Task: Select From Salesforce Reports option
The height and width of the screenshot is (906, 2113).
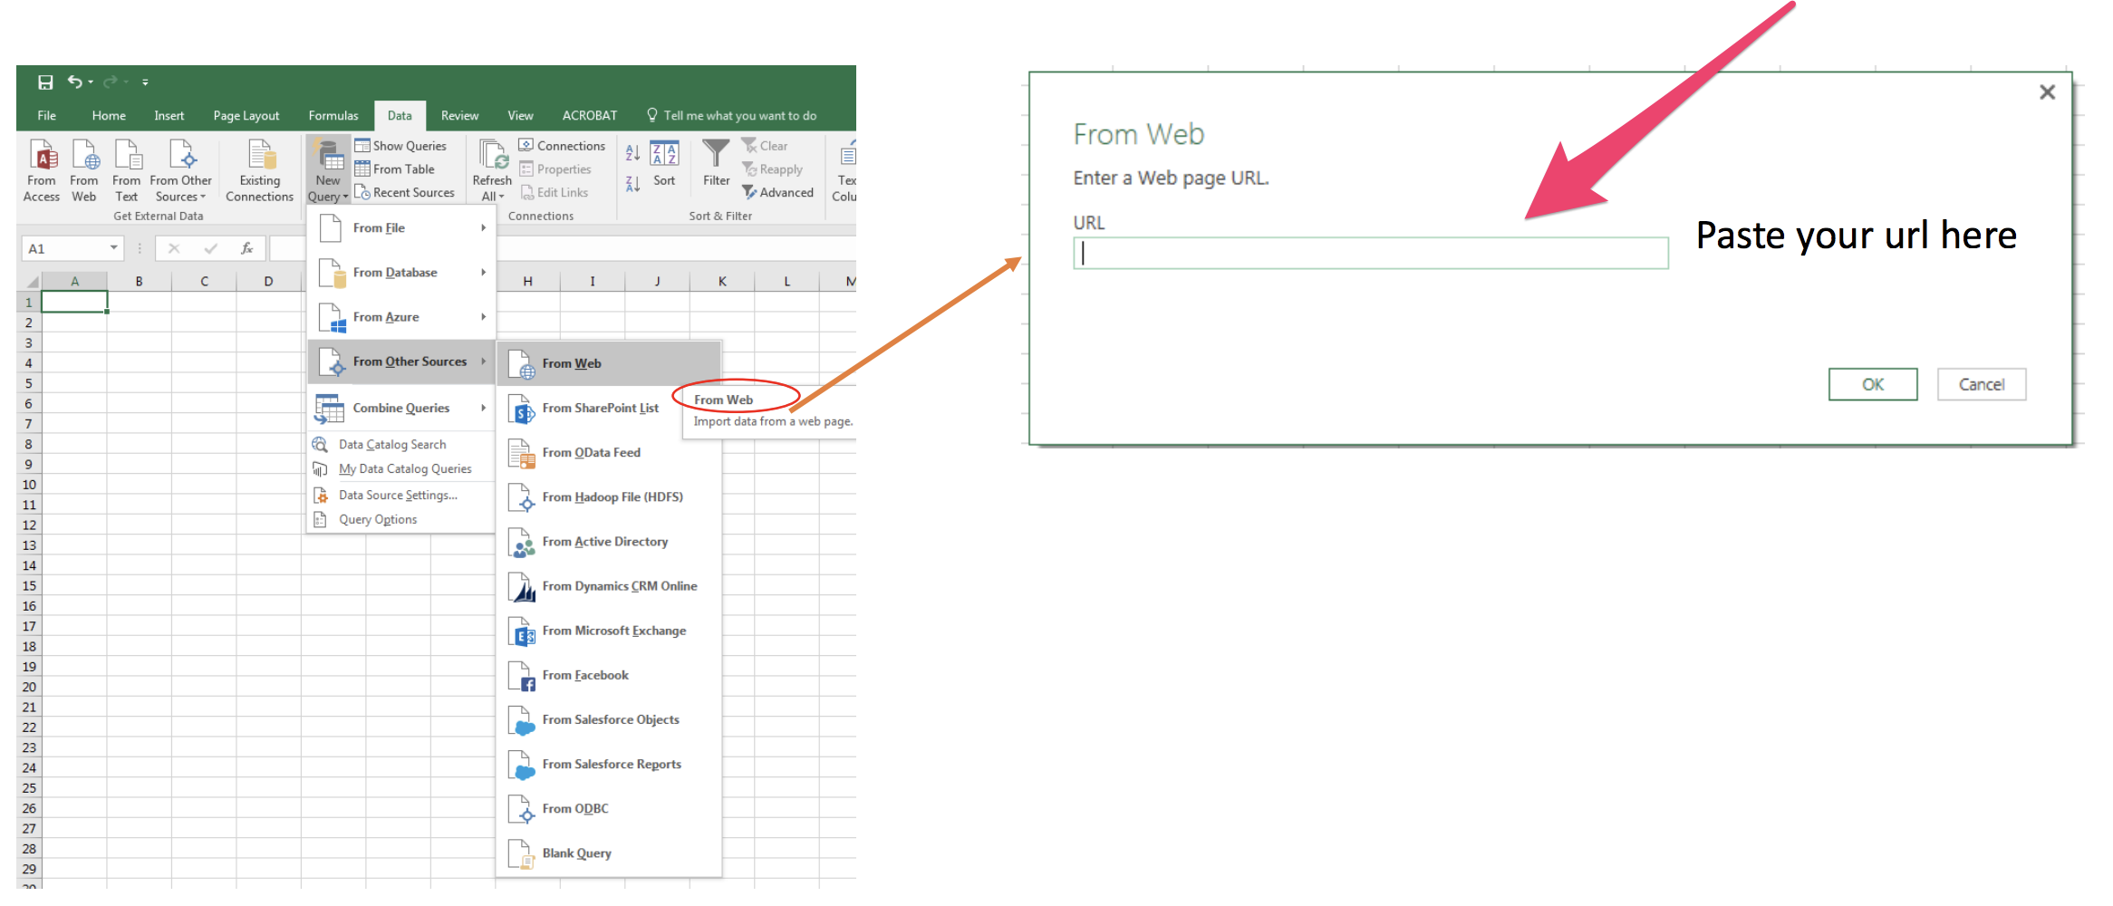Action: (x=609, y=764)
